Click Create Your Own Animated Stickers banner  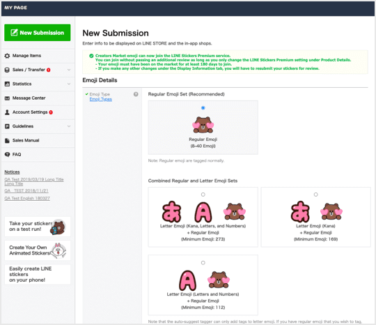38,250
